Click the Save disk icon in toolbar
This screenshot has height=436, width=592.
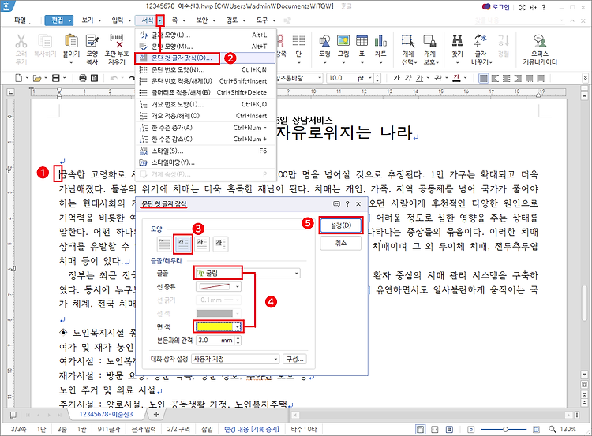tap(56, 78)
